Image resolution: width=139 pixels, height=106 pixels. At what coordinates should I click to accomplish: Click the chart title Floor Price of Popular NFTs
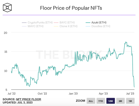[71, 8]
